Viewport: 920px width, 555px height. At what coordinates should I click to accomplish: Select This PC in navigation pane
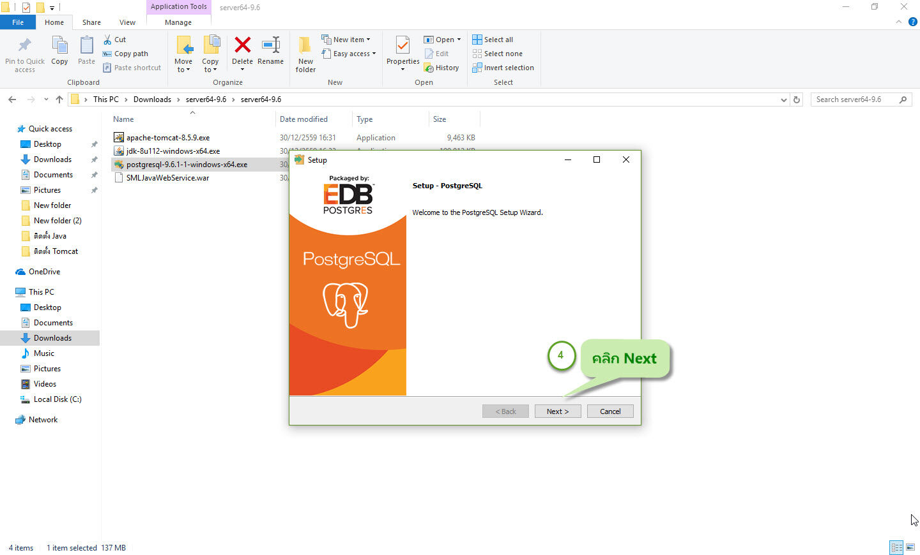click(x=42, y=292)
